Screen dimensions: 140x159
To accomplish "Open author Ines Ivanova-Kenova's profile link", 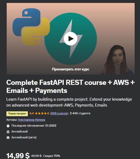I will click(32, 120).
